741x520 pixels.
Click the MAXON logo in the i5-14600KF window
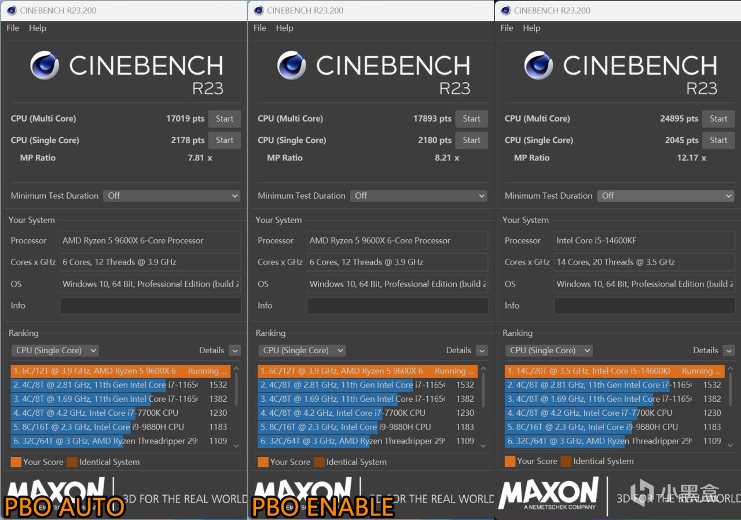tap(548, 493)
